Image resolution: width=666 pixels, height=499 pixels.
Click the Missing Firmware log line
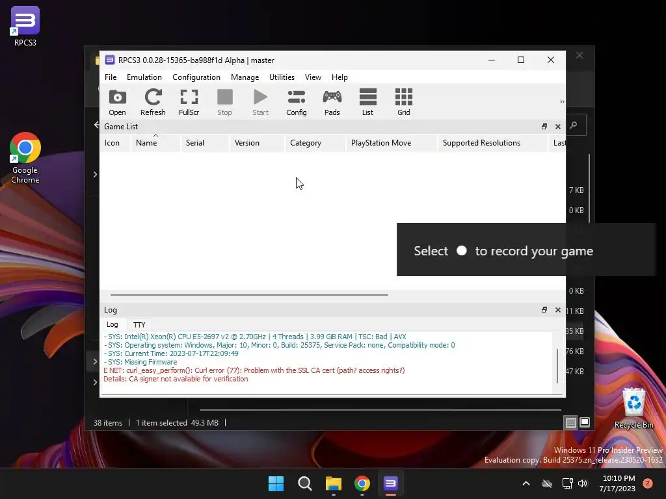(140, 362)
